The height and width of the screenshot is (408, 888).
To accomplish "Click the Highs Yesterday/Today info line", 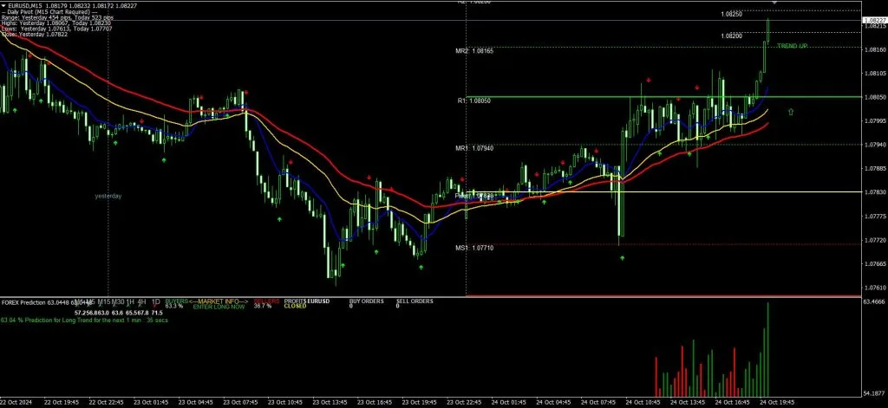I will 55,23.
